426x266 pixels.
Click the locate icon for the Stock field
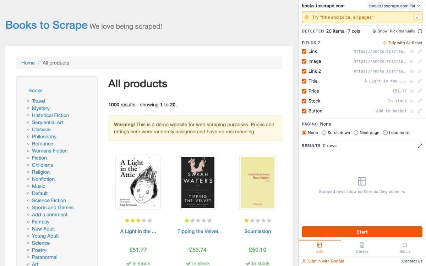click(412, 101)
